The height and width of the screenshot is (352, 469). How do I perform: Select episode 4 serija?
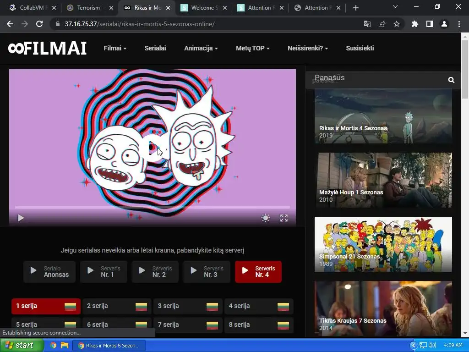click(259, 306)
